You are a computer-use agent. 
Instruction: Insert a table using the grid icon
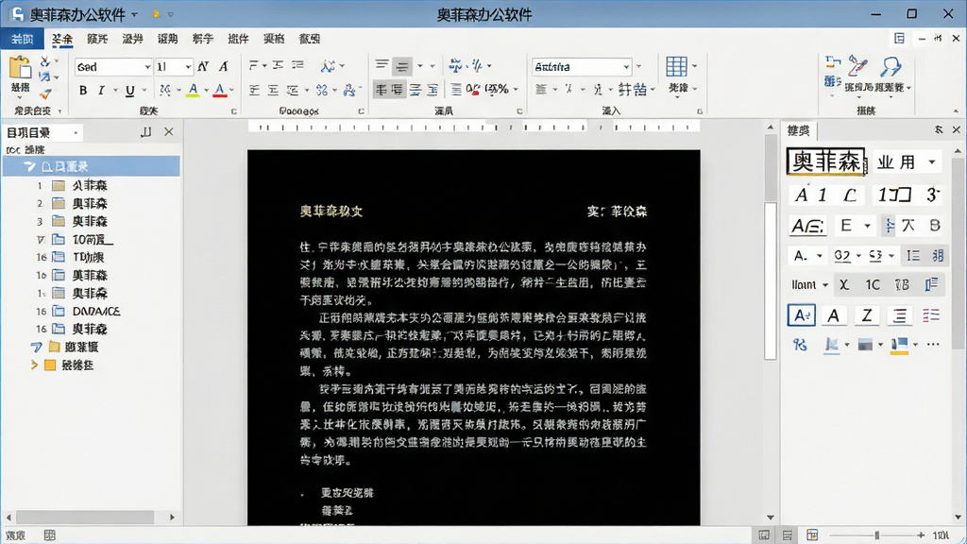(x=676, y=66)
